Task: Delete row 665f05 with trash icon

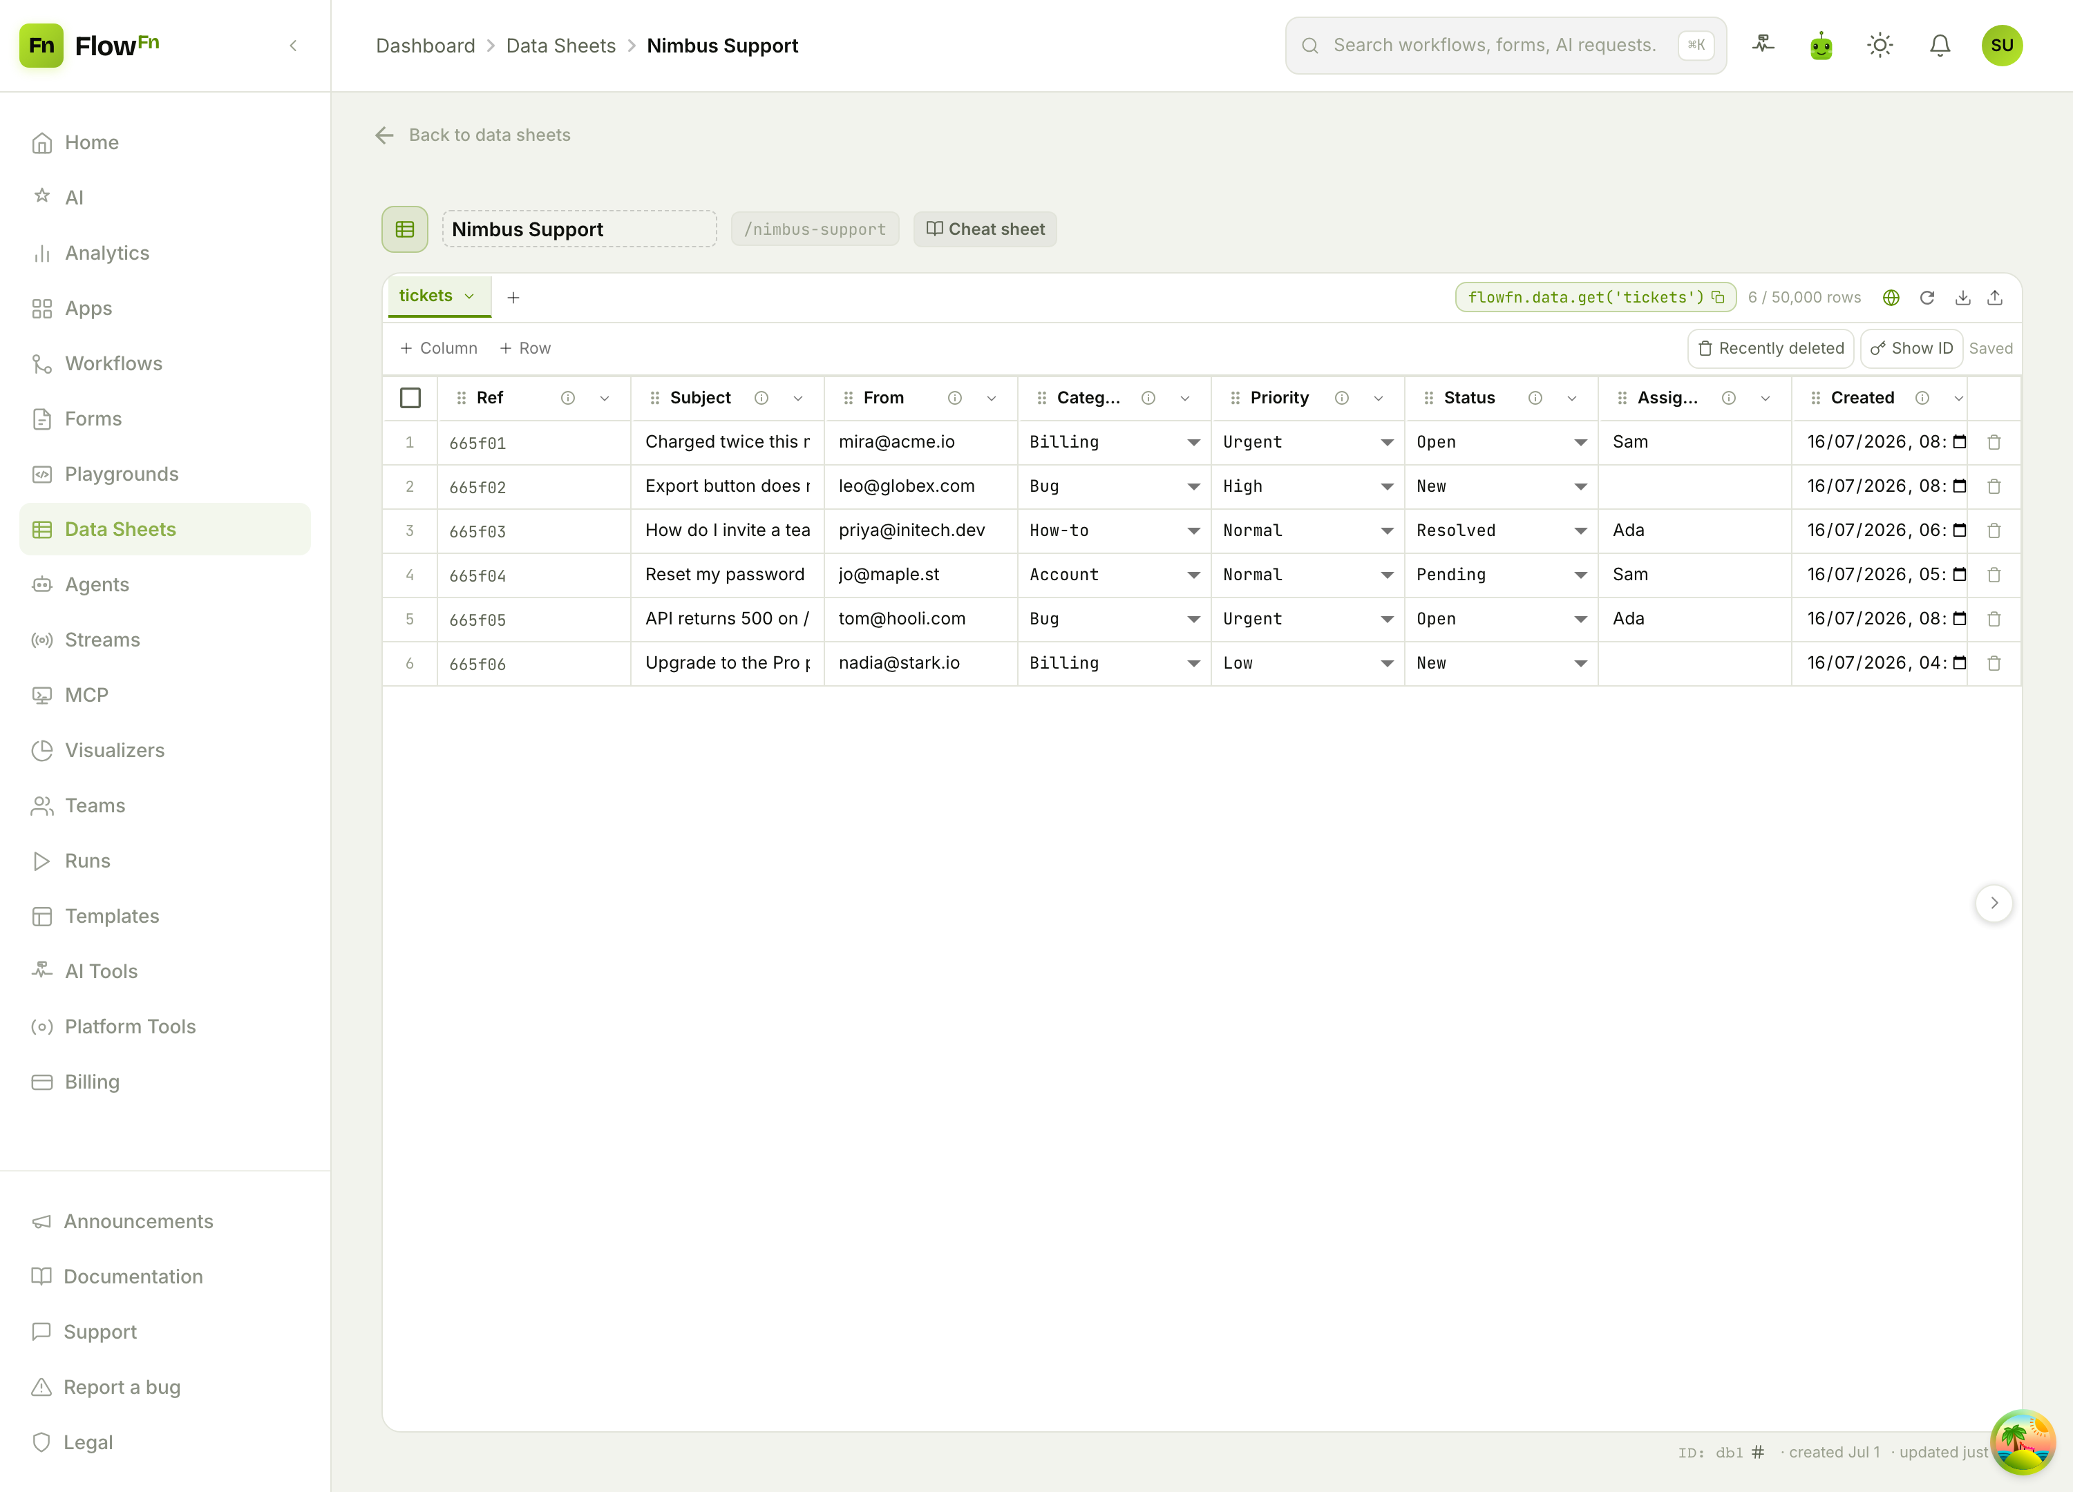Action: pos(1994,620)
